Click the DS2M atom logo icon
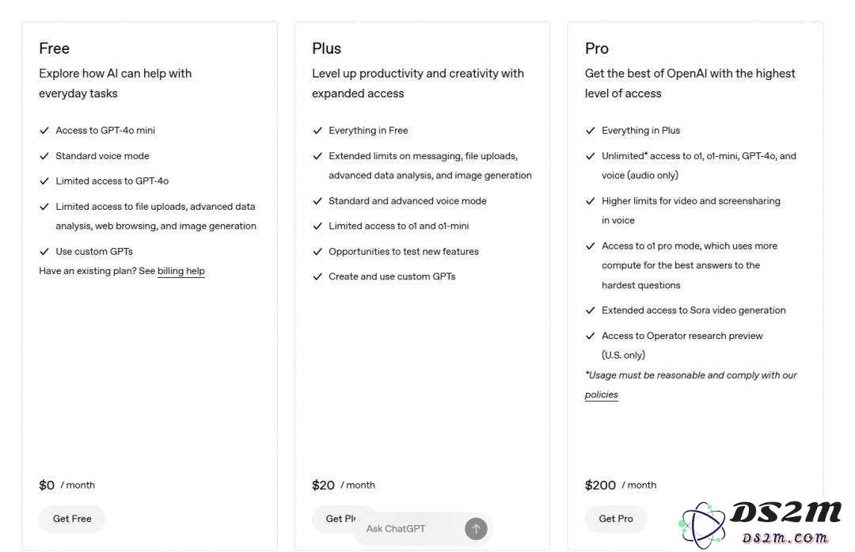This screenshot has height=552, width=855. point(702,525)
